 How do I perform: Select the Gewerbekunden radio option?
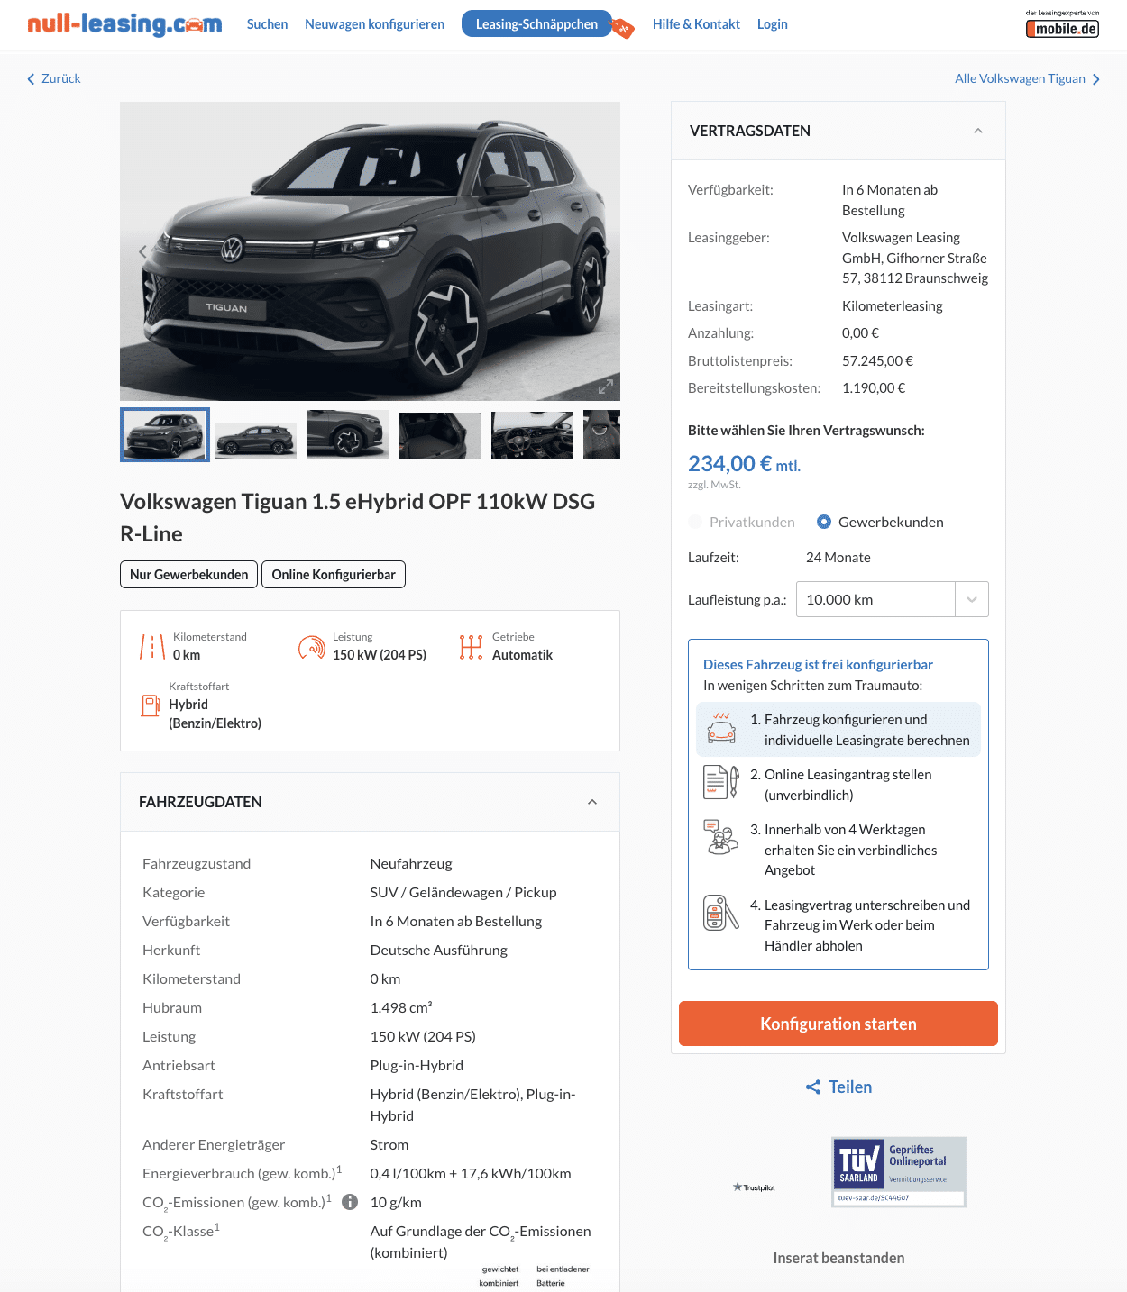[824, 522]
